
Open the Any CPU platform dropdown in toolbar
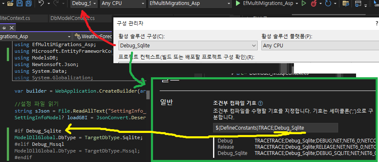point(123,4)
